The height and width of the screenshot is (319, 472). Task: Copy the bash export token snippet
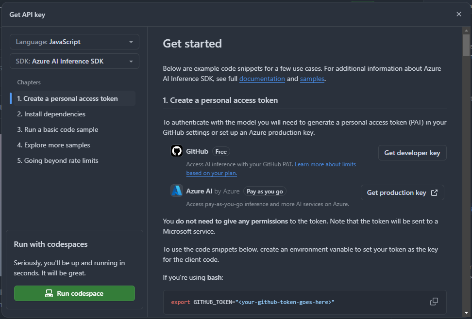(x=434, y=302)
